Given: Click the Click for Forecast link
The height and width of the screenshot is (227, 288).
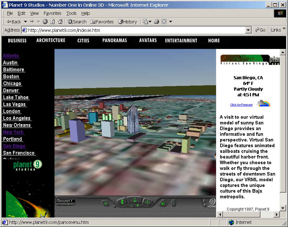Looking at the screenshot, I should (241, 105).
